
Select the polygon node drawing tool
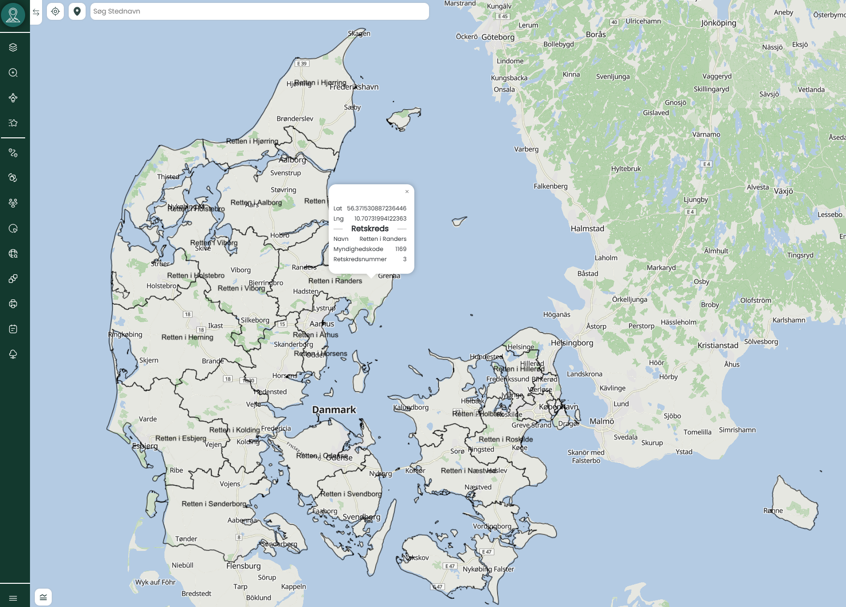point(13,98)
